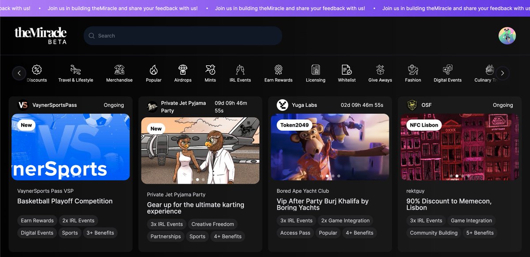Click the 5+ Benefits tag

[x=481, y=233]
